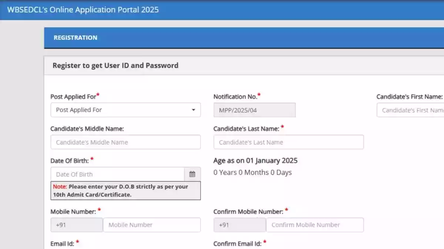The image size is (444, 249).
Task: Click the Register to get User ID heading
Action: 115,66
